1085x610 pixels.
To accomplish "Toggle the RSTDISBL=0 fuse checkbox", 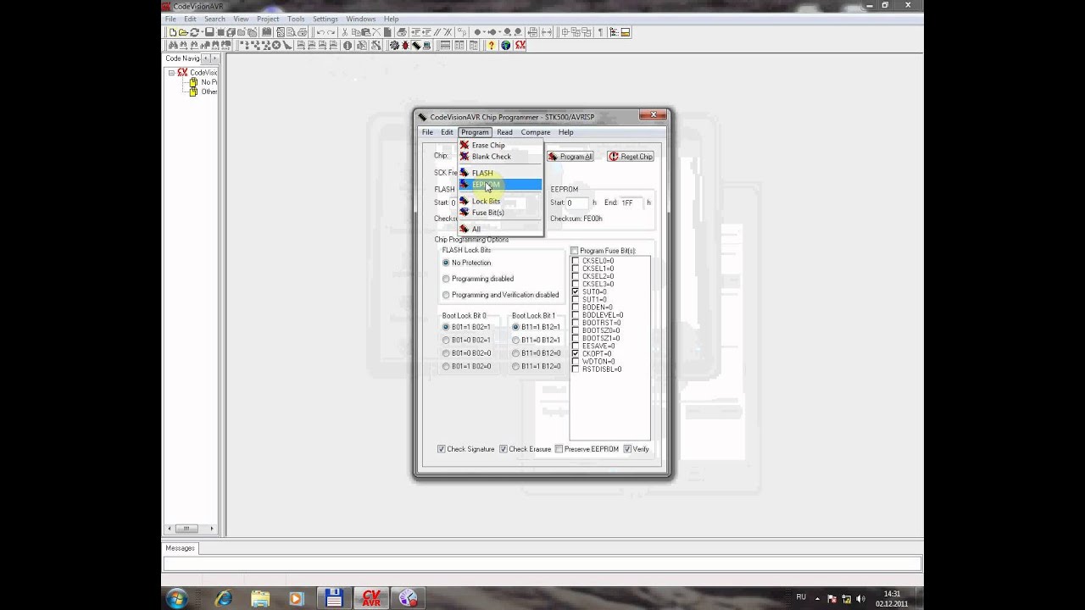I will 576,369.
